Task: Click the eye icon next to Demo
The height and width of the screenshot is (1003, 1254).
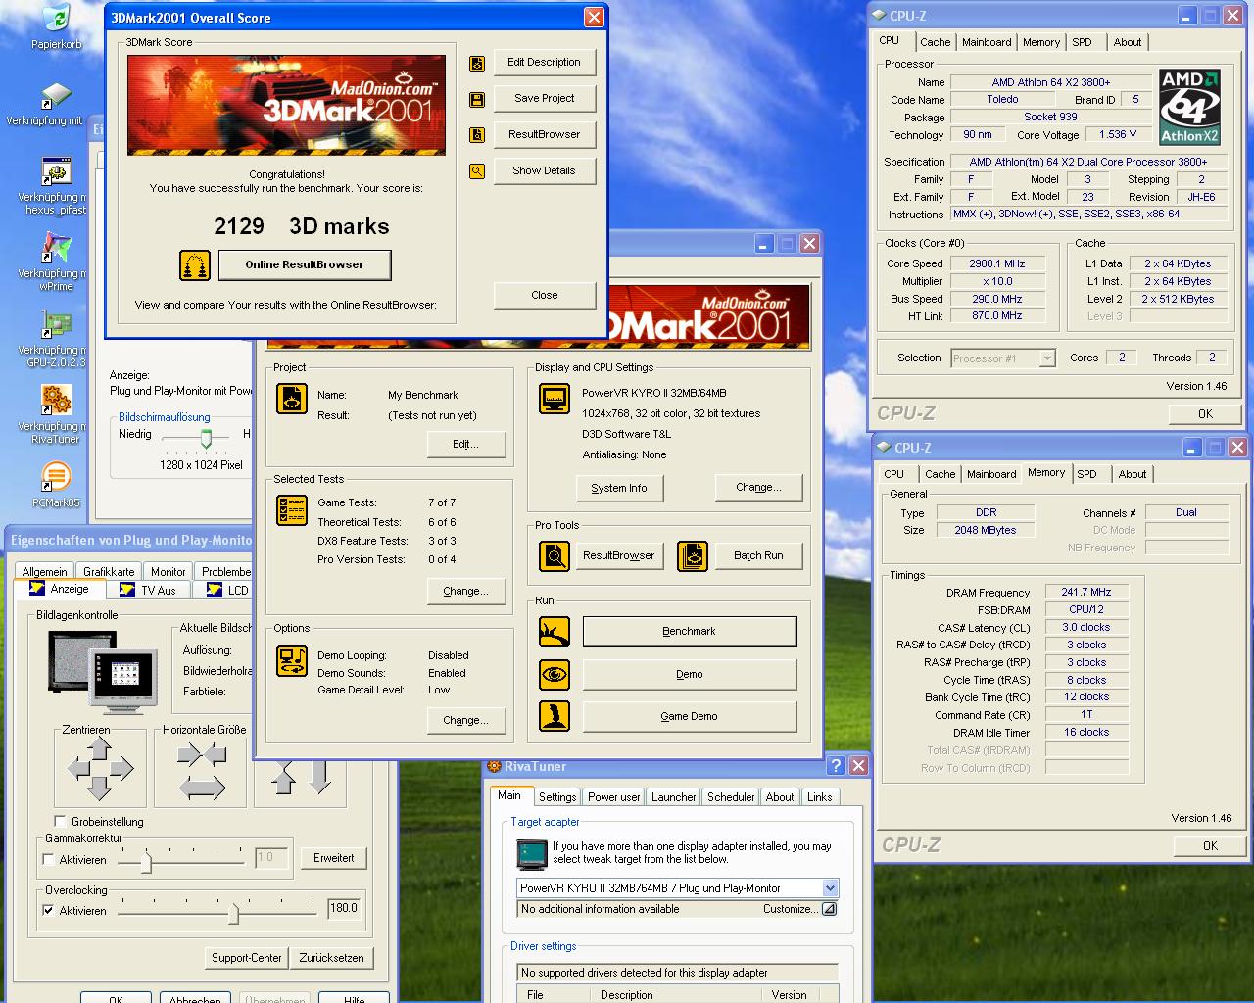Action: pos(555,674)
